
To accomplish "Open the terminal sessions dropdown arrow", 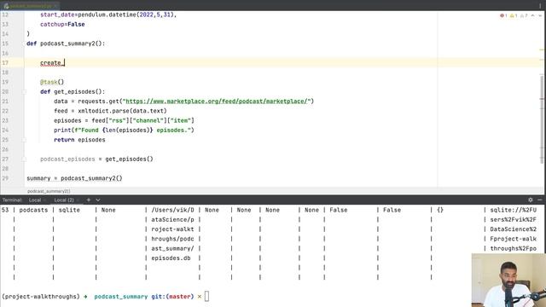I will coord(98,200).
